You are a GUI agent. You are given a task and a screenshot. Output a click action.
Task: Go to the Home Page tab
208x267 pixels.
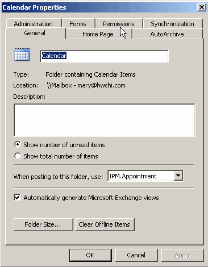coord(98,34)
